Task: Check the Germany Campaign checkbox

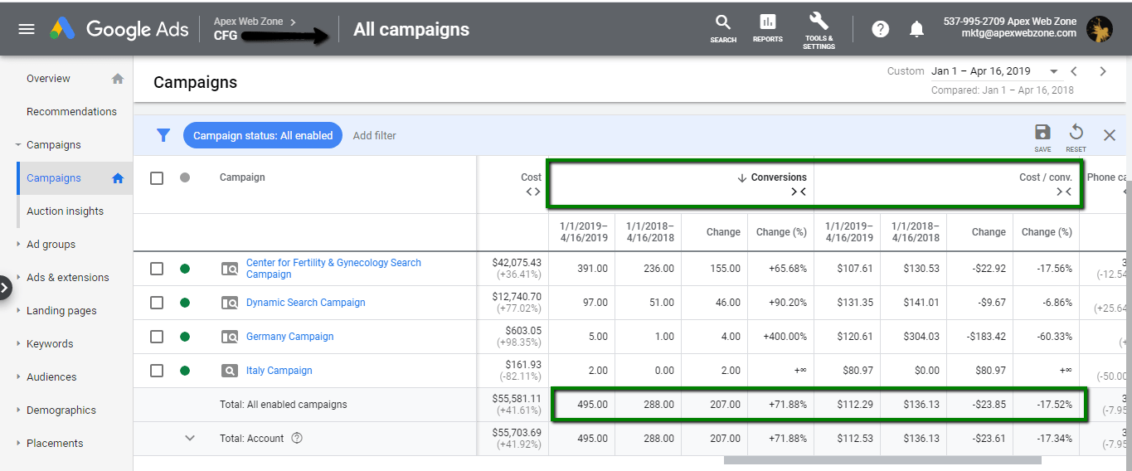Action: coord(157,337)
